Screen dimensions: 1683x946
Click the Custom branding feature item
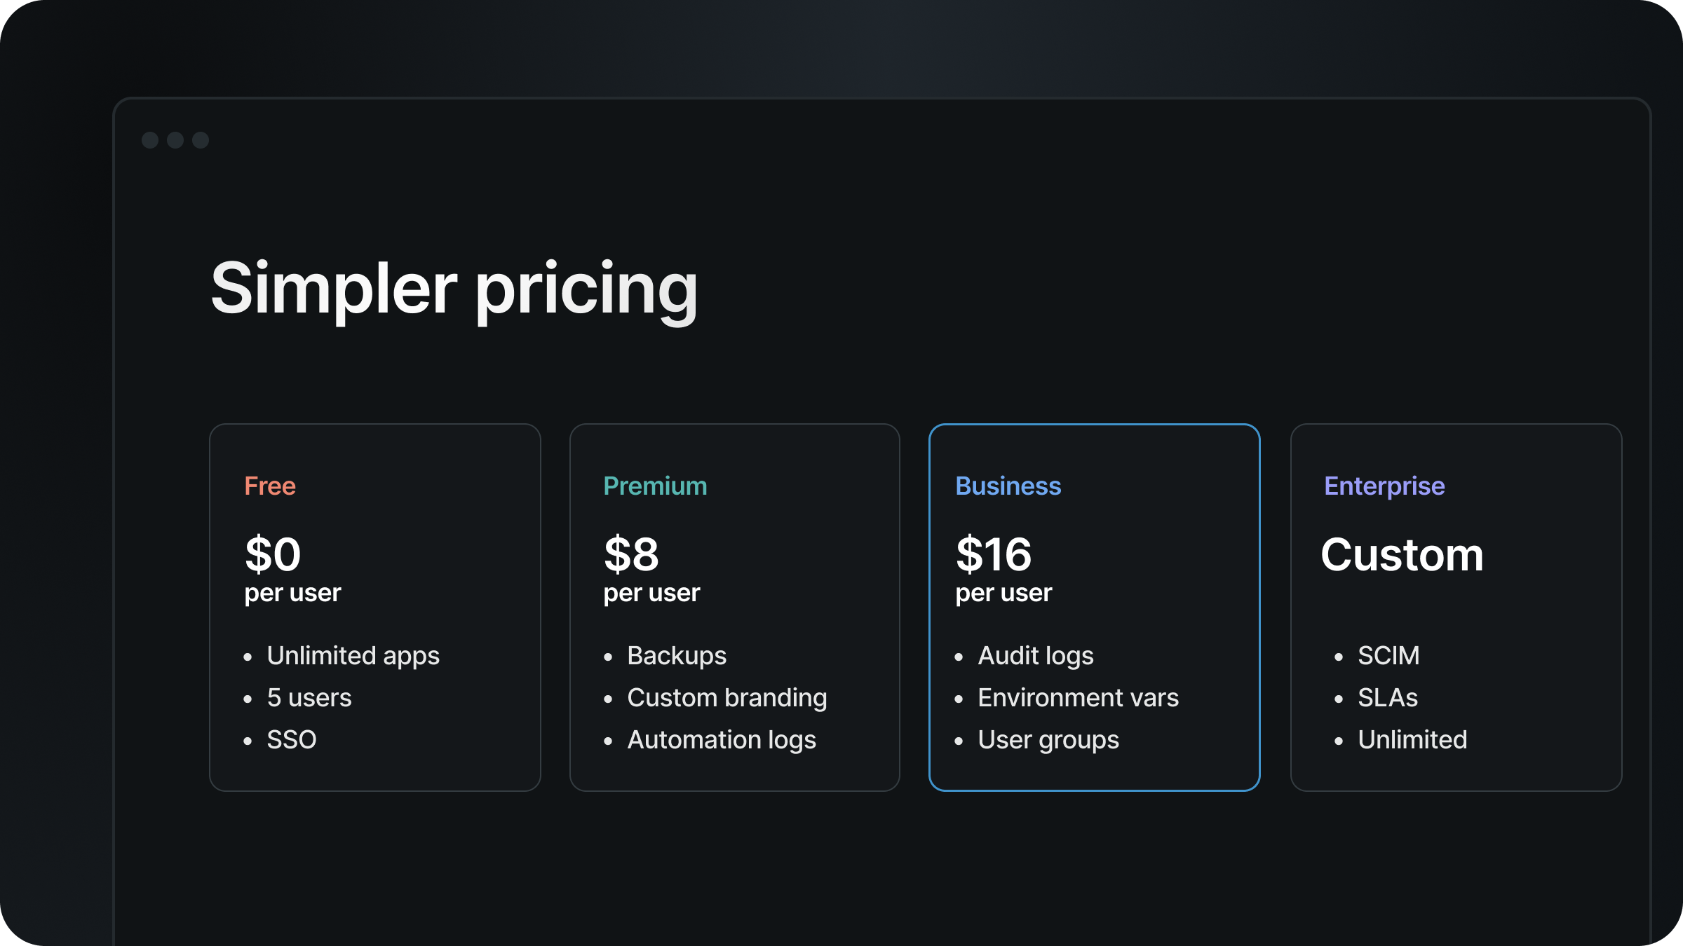(727, 698)
